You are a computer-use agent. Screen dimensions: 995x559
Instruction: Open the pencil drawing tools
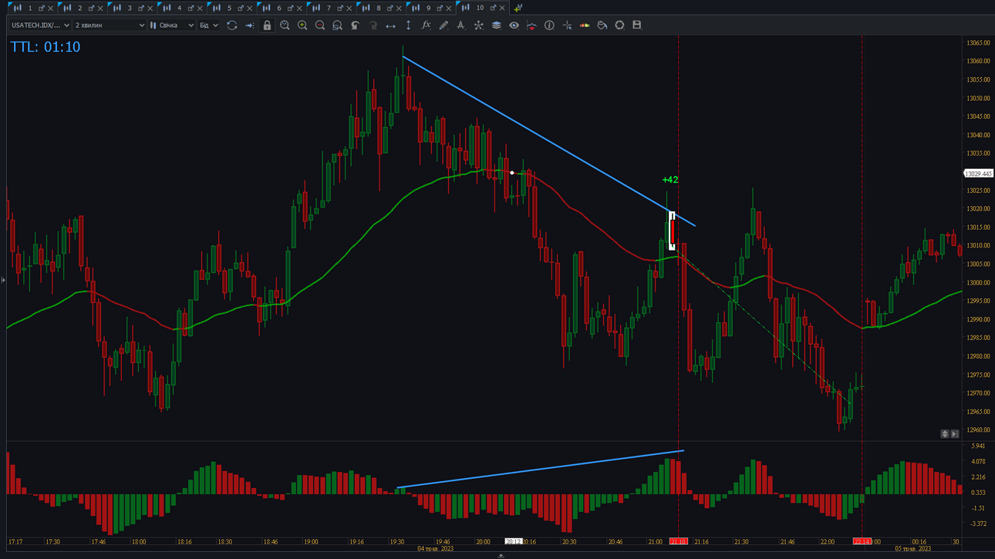[x=444, y=25]
